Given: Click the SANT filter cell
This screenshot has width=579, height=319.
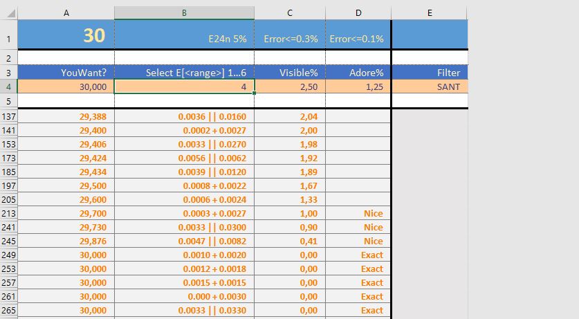Looking at the screenshot, I should click(430, 86).
